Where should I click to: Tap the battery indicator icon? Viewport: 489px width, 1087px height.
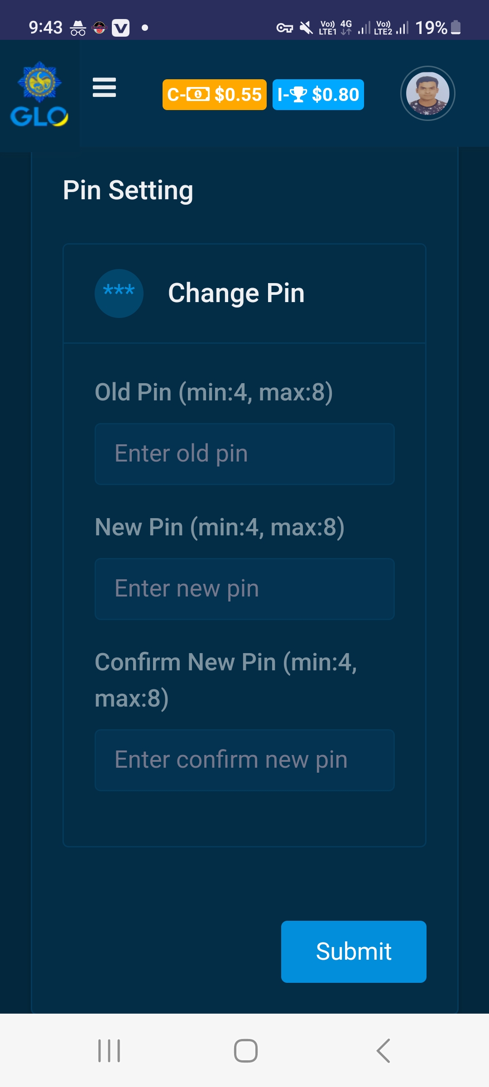[x=456, y=28]
